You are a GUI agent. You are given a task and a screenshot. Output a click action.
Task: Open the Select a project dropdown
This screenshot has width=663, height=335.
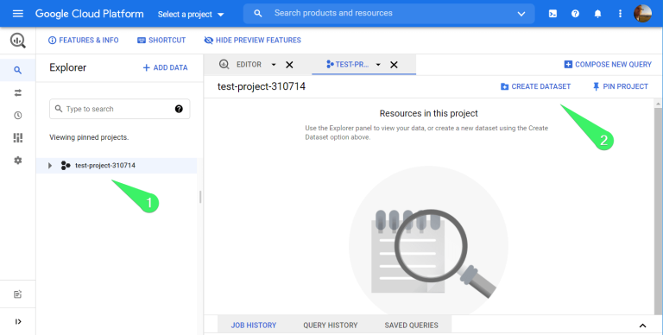pyautogui.click(x=191, y=15)
